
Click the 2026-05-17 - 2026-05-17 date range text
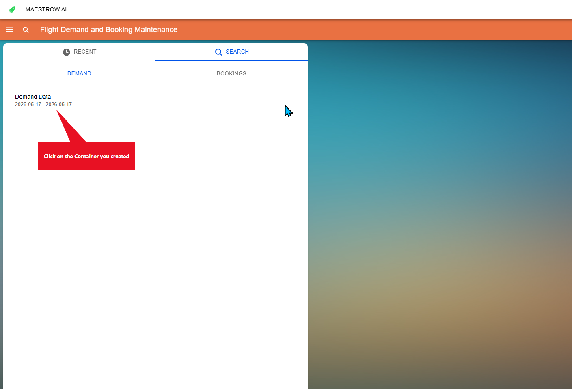(43, 105)
